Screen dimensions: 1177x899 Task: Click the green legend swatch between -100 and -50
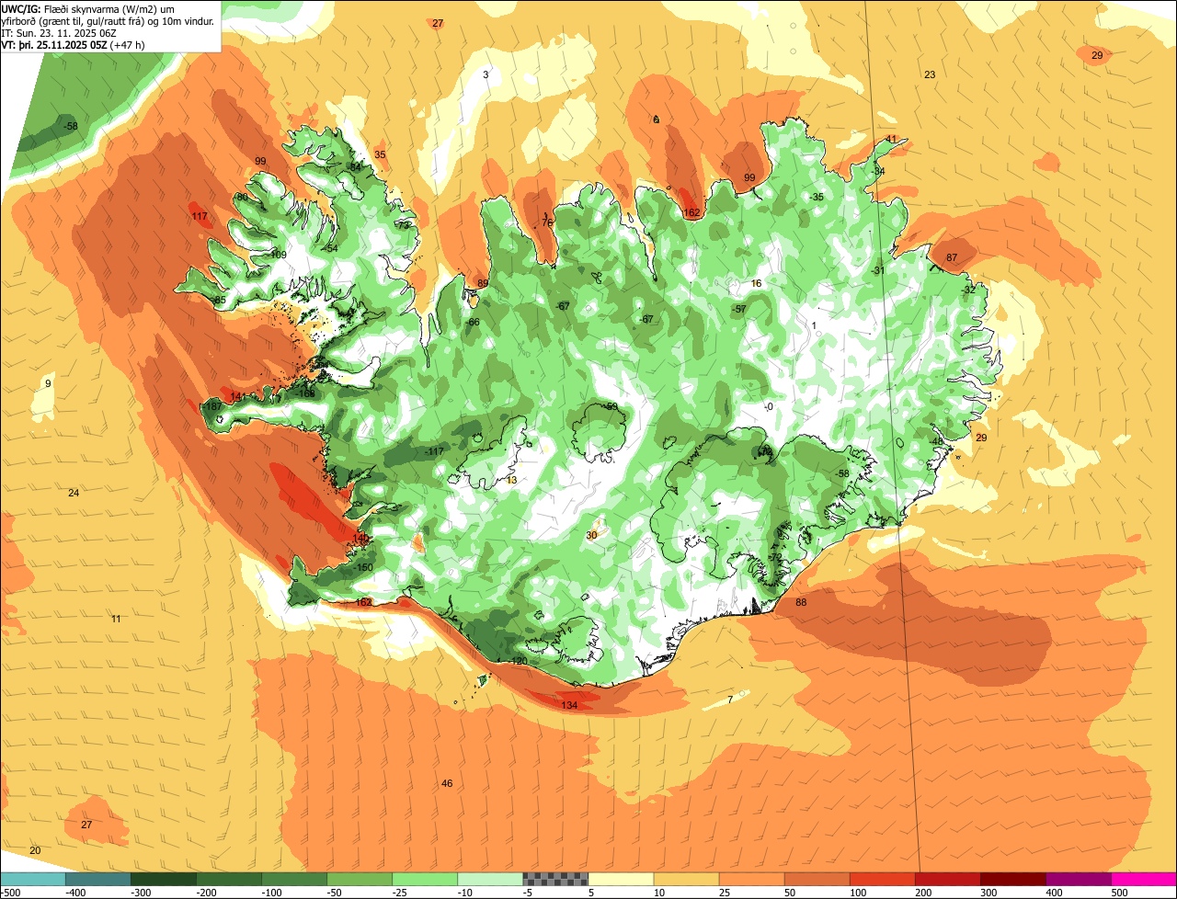294,880
